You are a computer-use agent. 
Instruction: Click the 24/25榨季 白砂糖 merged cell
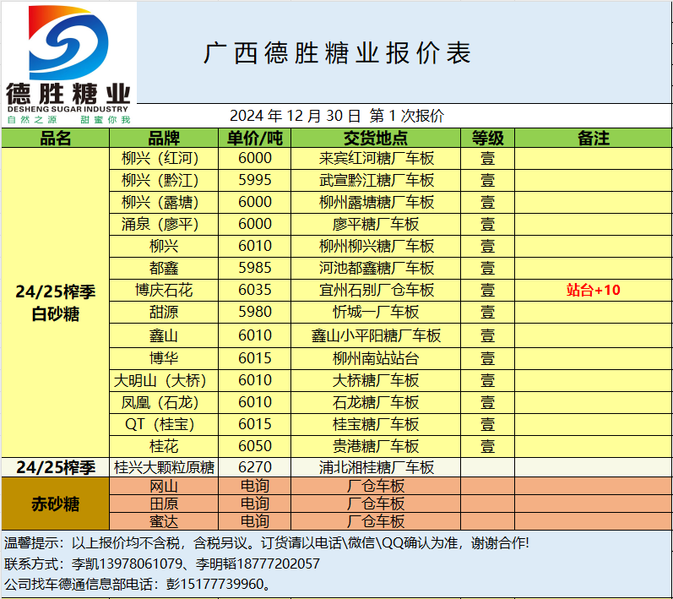[x=56, y=302]
